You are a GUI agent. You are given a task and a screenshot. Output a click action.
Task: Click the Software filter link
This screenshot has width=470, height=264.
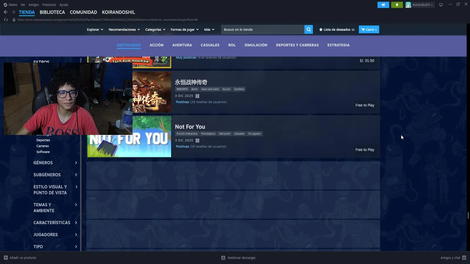coord(43,152)
